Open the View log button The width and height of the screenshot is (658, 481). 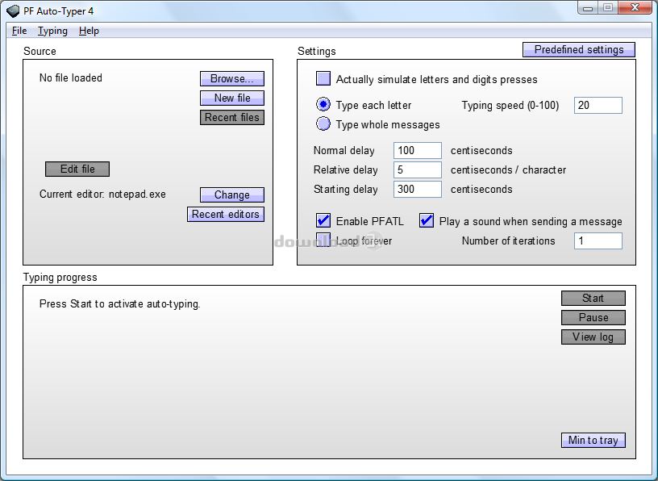(x=593, y=337)
